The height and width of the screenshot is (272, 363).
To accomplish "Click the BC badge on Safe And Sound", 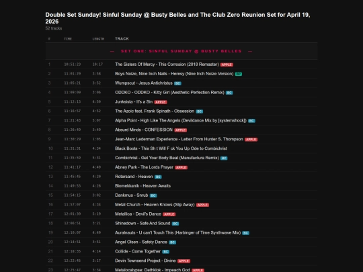I will (x=175, y=224).
